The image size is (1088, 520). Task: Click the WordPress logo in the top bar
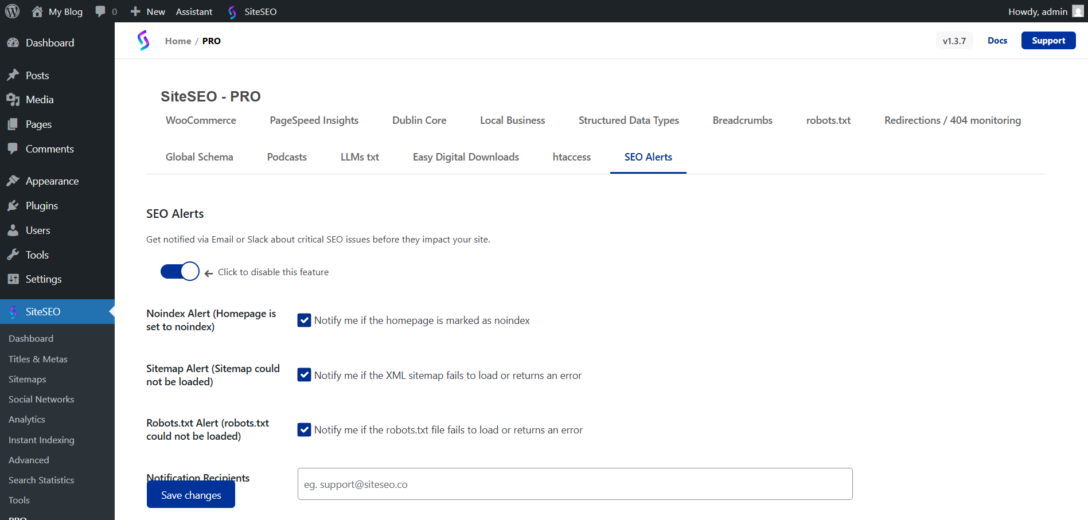coord(12,11)
